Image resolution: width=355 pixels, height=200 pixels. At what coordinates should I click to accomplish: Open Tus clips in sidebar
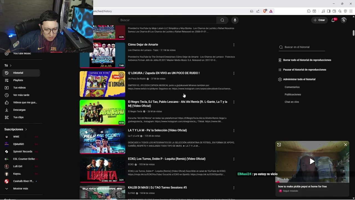pyautogui.click(x=21, y=117)
